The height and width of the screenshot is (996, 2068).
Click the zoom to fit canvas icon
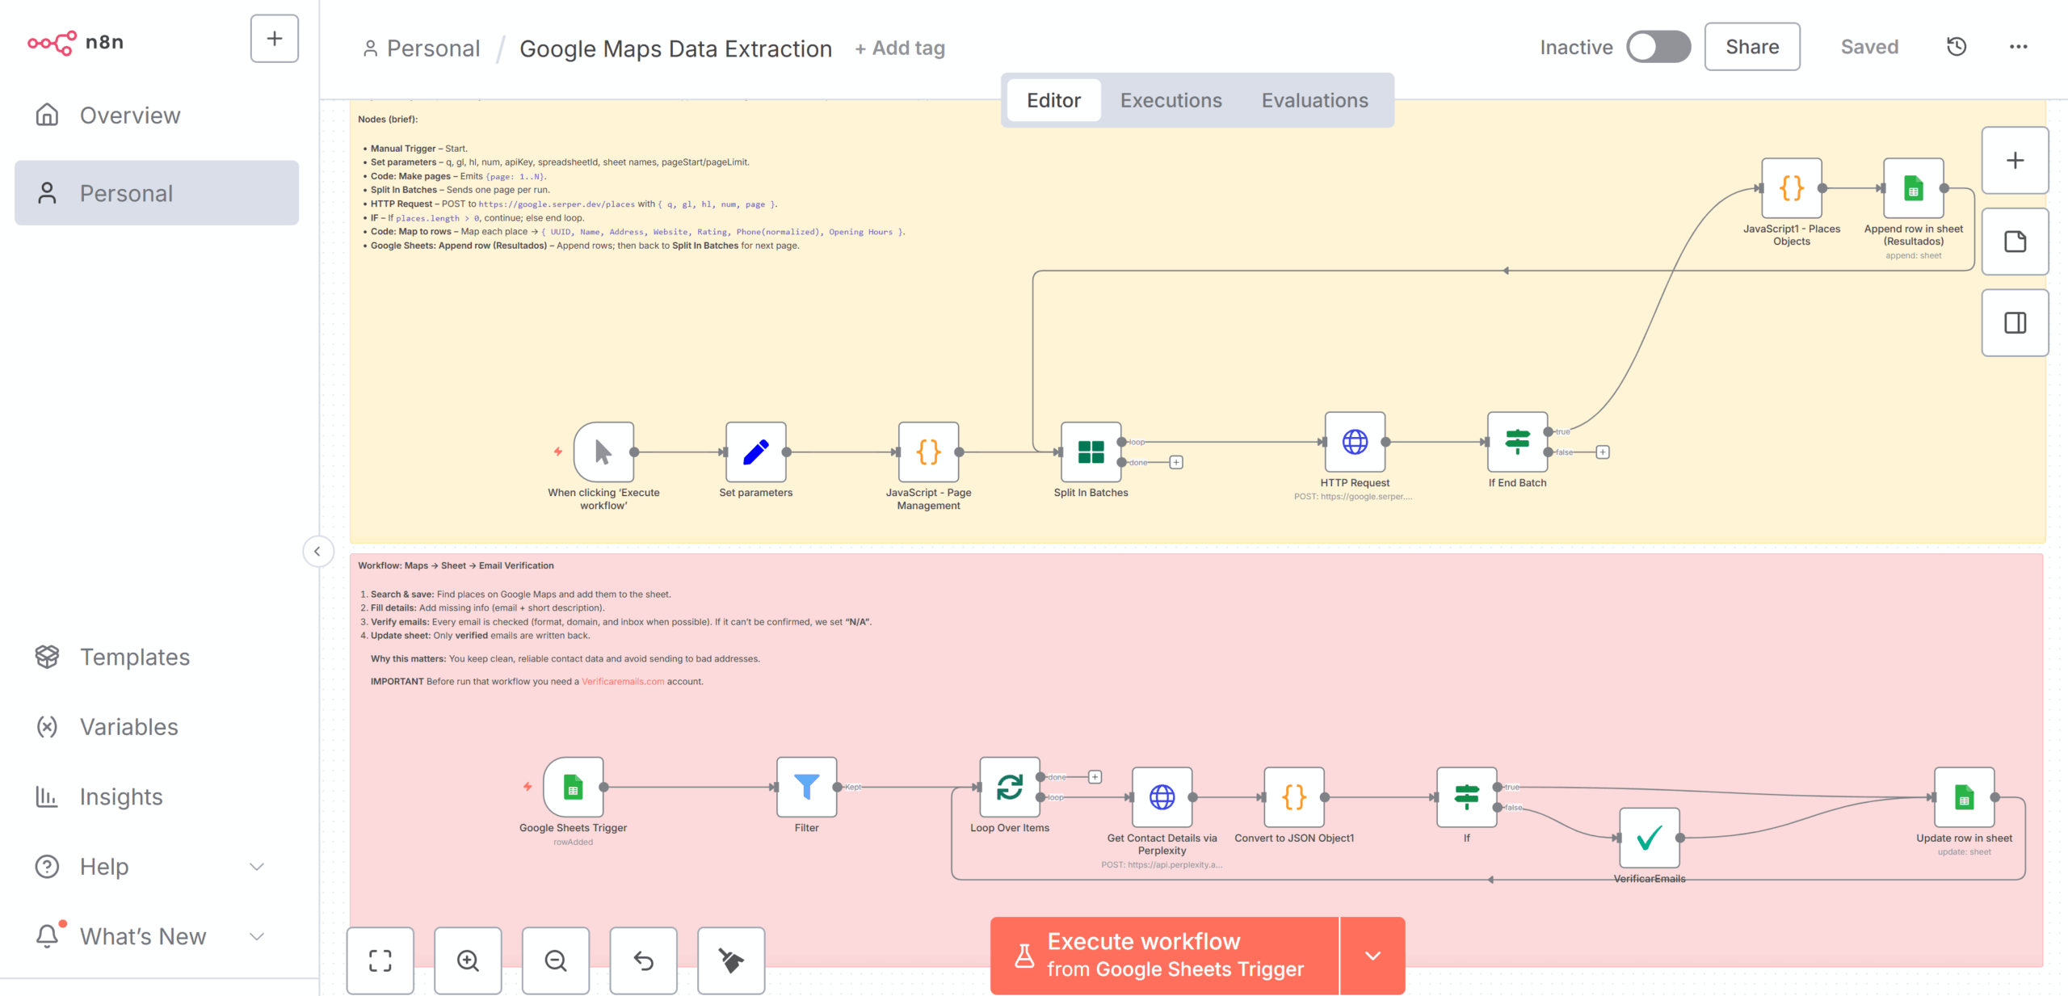(380, 960)
